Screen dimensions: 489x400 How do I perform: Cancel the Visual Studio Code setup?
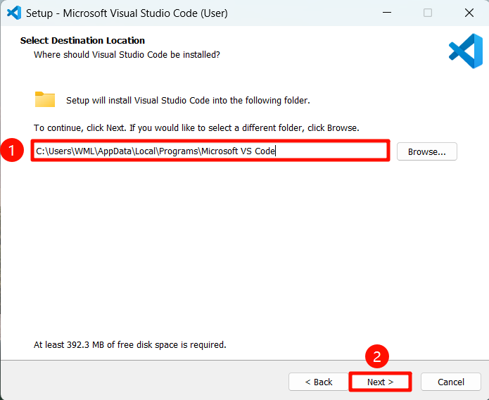pyautogui.click(x=450, y=382)
